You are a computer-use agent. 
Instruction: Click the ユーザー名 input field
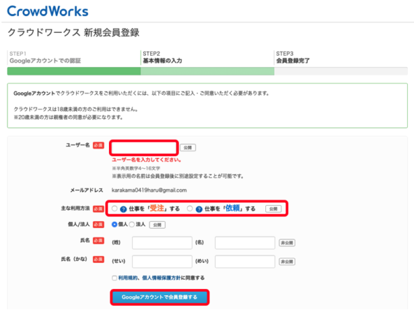coord(144,148)
